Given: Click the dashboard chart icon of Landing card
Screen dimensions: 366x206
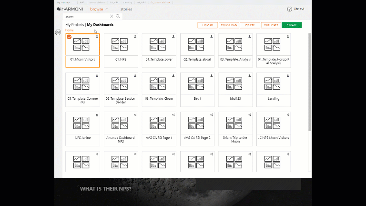Looking at the screenshot, I should pyautogui.click(x=273, y=83).
